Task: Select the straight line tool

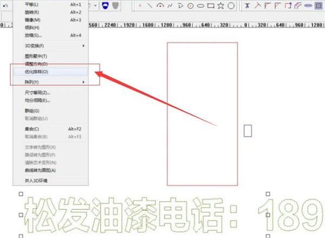Action: pos(149,5)
